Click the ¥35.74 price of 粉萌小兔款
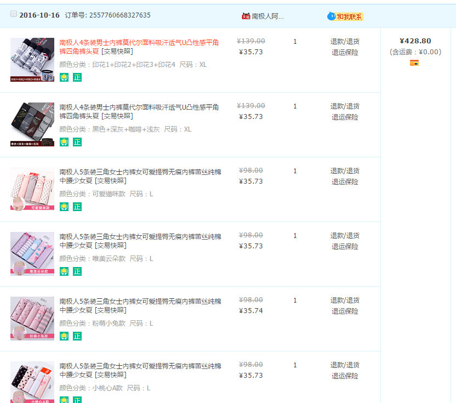Viewport: 456px width, 403px height. click(x=250, y=311)
